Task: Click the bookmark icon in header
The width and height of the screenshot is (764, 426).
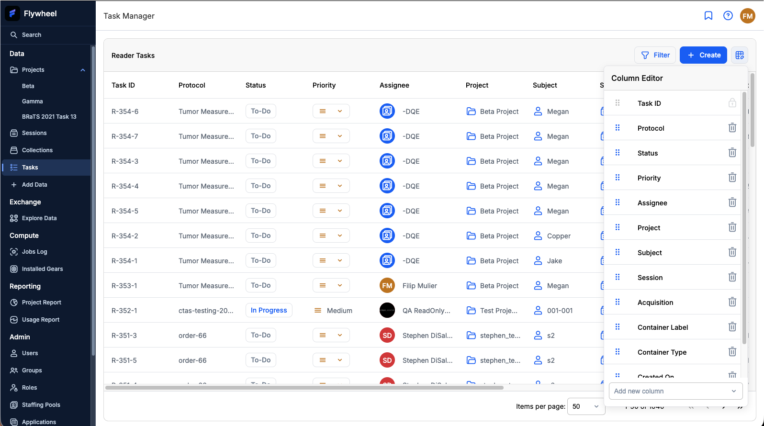Action: (x=708, y=16)
